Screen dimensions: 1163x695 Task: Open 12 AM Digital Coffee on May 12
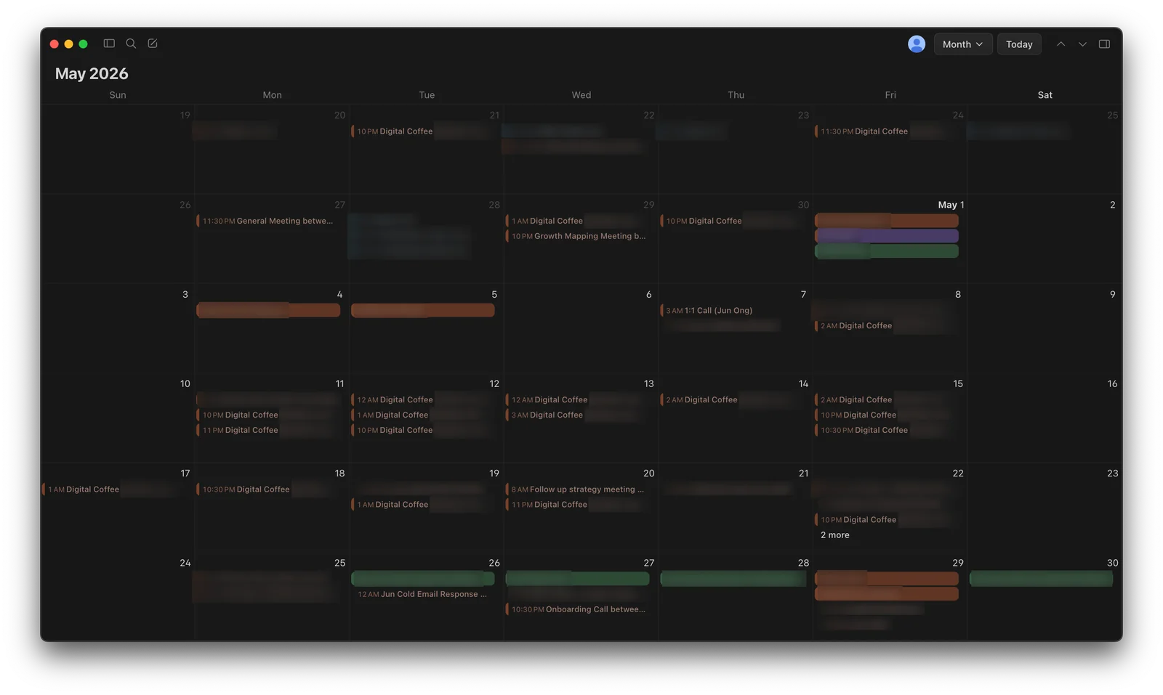point(422,399)
